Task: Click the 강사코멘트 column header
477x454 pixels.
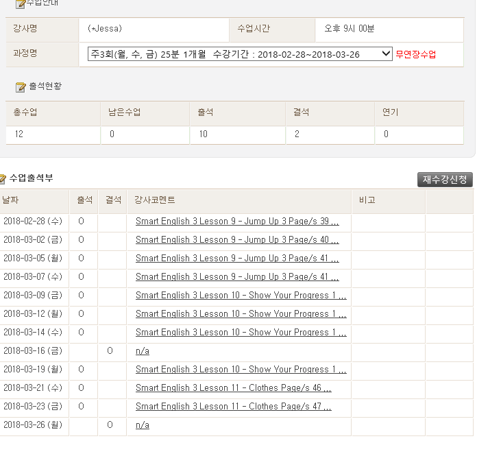Action: click(x=154, y=200)
